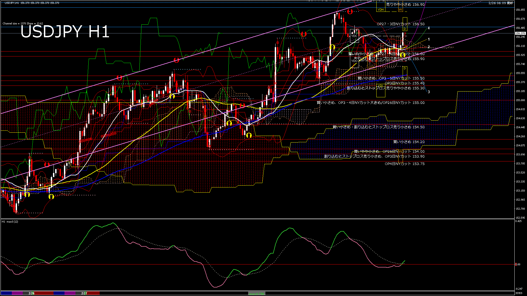Click the 2/26 date marker on timeline
The image size is (527, 296).
point(32,293)
